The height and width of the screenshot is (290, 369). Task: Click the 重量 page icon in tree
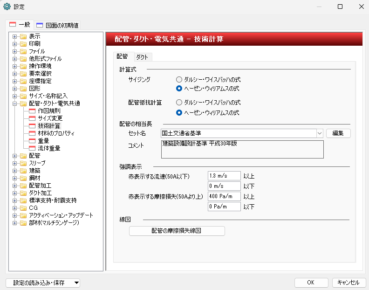[x=32, y=141]
